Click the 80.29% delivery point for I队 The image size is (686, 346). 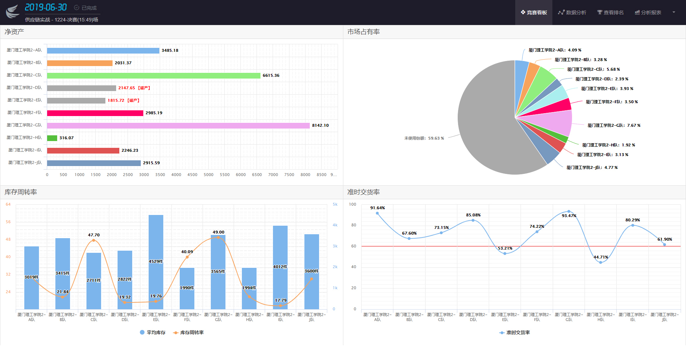point(633,225)
